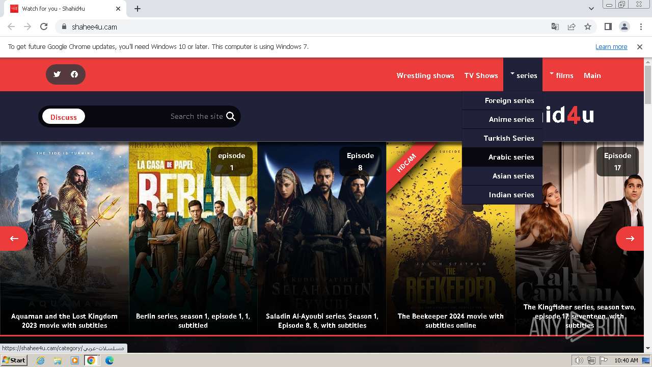Image resolution: width=652 pixels, height=367 pixels.
Task: Click the search magnifier icon
Action: [x=231, y=116]
